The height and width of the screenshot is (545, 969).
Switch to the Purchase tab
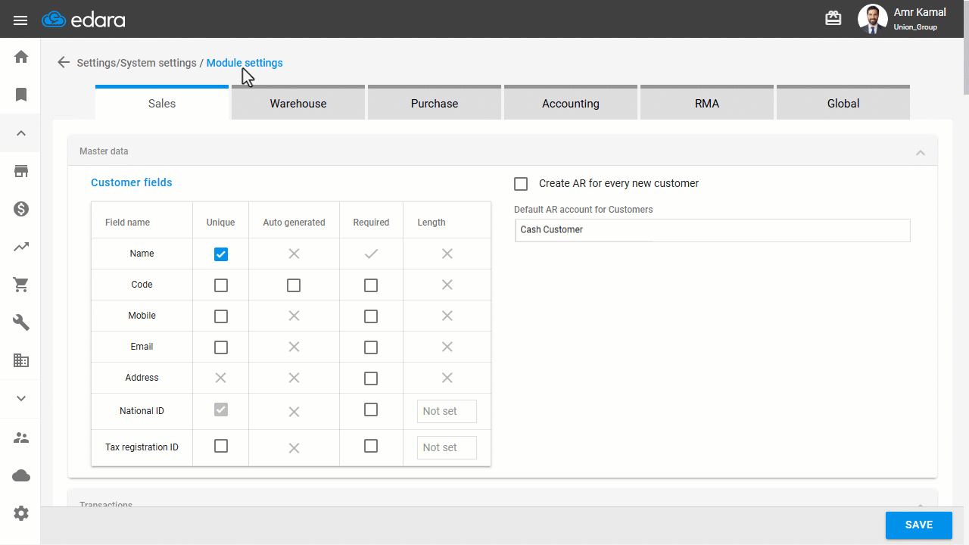click(435, 102)
